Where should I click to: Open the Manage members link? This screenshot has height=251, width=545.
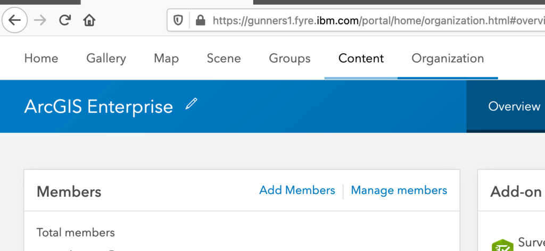399,190
